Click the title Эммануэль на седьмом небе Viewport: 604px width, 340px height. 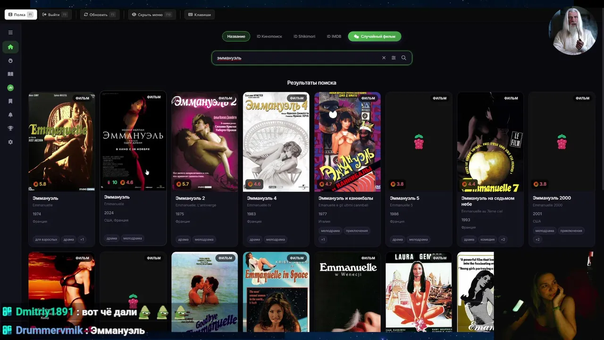(488, 201)
